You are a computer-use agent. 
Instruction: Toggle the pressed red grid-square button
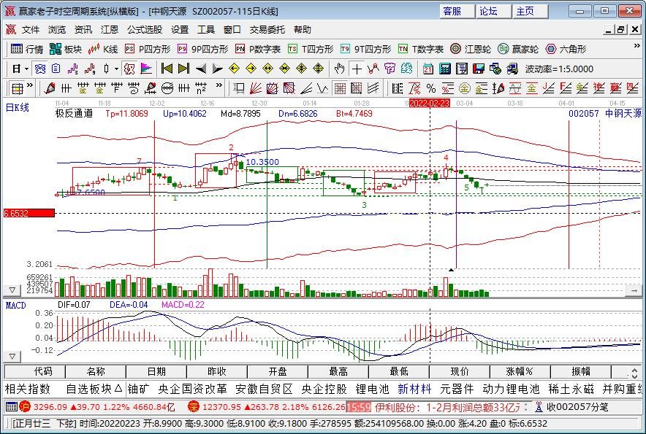(x=340, y=88)
